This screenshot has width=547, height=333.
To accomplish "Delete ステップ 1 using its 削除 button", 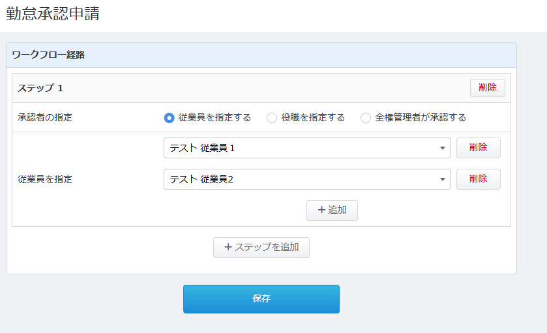I will pos(487,87).
